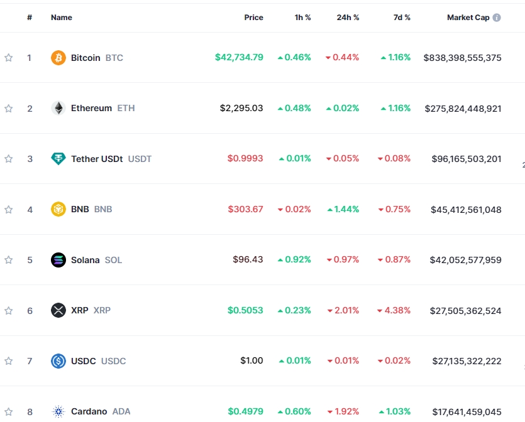
Task: Sort by the 7d % column header
Action: coord(402,18)
